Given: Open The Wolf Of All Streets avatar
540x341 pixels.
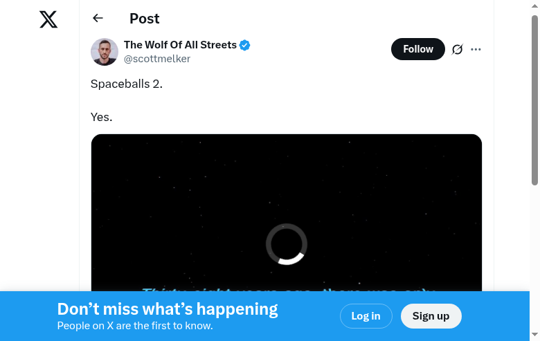Looking at the screenshot, I should coord(105,52).
